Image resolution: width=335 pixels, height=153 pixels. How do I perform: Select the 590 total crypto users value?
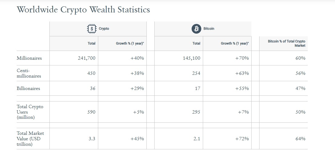tap(91, 112)
